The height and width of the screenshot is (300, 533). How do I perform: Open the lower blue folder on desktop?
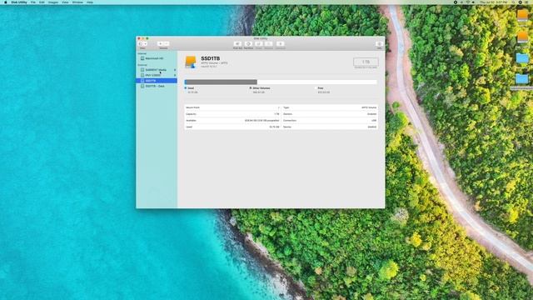pyautogui.click(x=522, y=79)
